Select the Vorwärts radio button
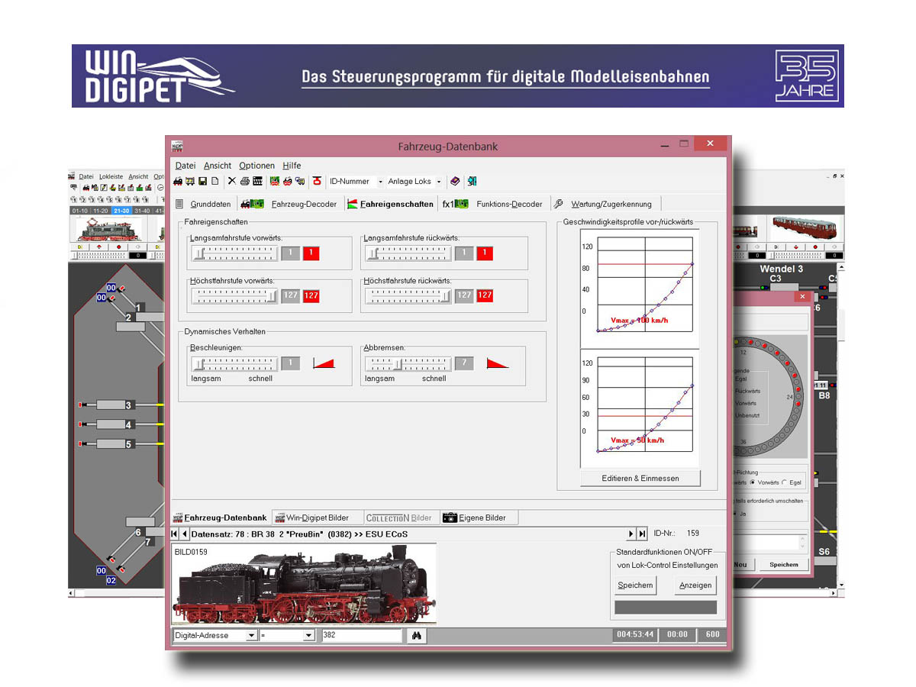The image size is (916, 687). click(753, 482)
